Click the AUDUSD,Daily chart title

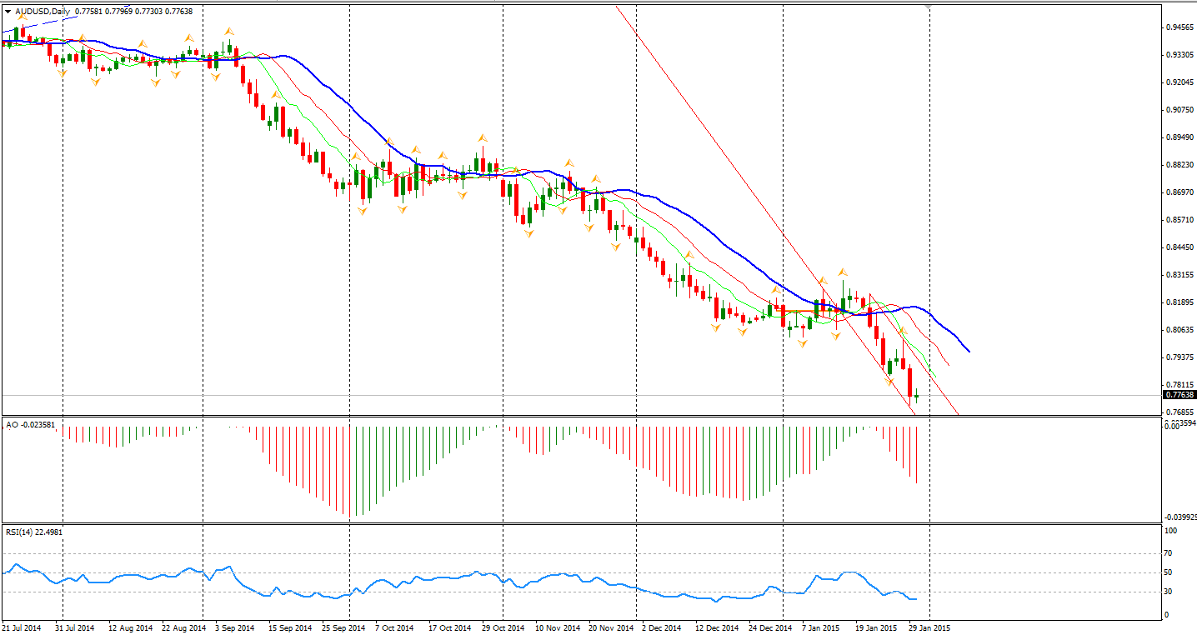pyautogui.click(x=43, y=12)
